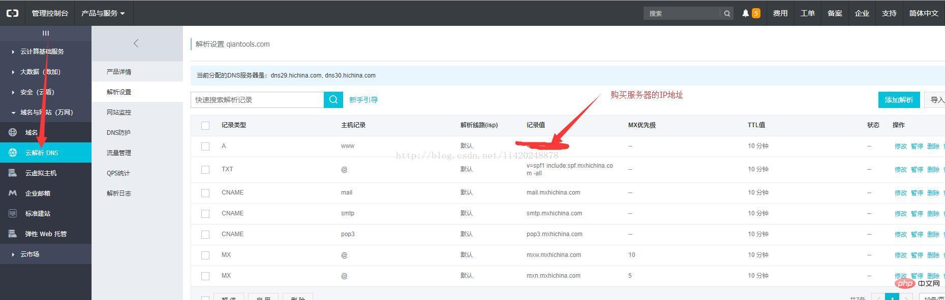945x300 pixels.
Task: Open the 支持 top menu
Action: pyautogui.click(x=889, y=13)
